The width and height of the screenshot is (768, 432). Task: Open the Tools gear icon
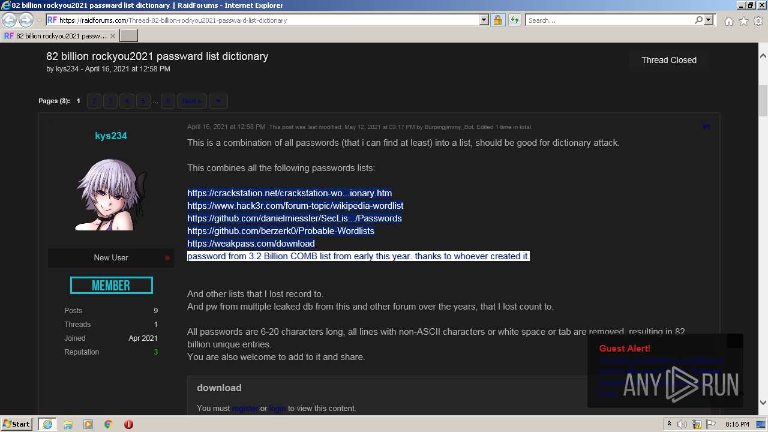[x=758, y=21]
